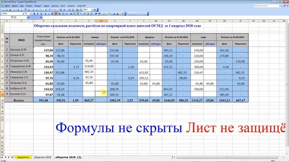Select the cell 'Сидоренко А.Ф.'
This screenshot has height=162, width=289.
(x=21, y=66)
